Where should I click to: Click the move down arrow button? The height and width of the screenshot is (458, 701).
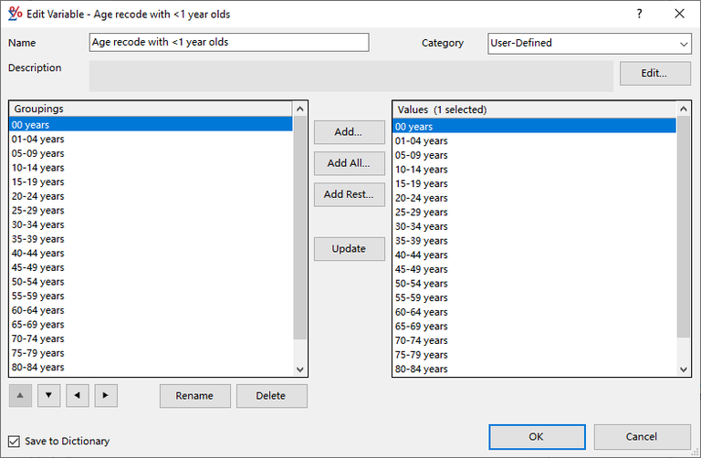[x=48, y=395]
